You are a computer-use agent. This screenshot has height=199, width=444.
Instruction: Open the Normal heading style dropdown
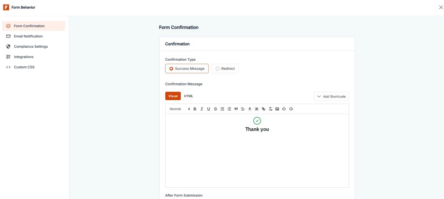pos(180,109)
